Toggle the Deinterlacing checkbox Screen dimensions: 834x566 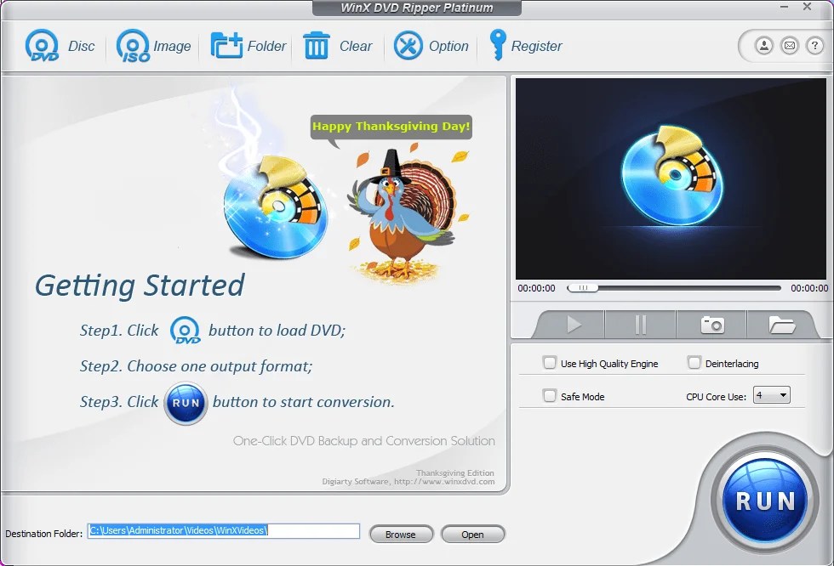click(694, 363)
